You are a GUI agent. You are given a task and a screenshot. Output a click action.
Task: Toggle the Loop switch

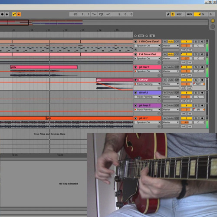coord(101,14)
